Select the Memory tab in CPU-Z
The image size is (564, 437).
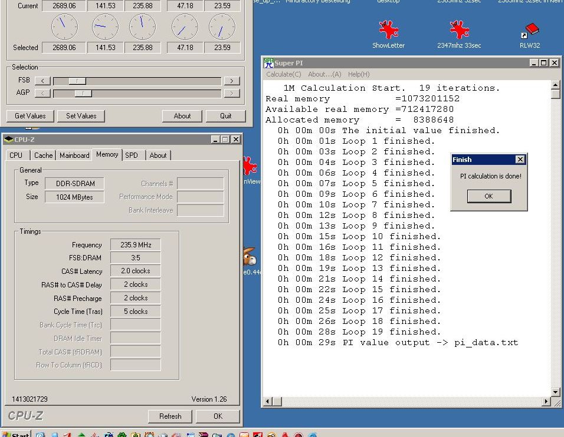click(x=107, y=154)
